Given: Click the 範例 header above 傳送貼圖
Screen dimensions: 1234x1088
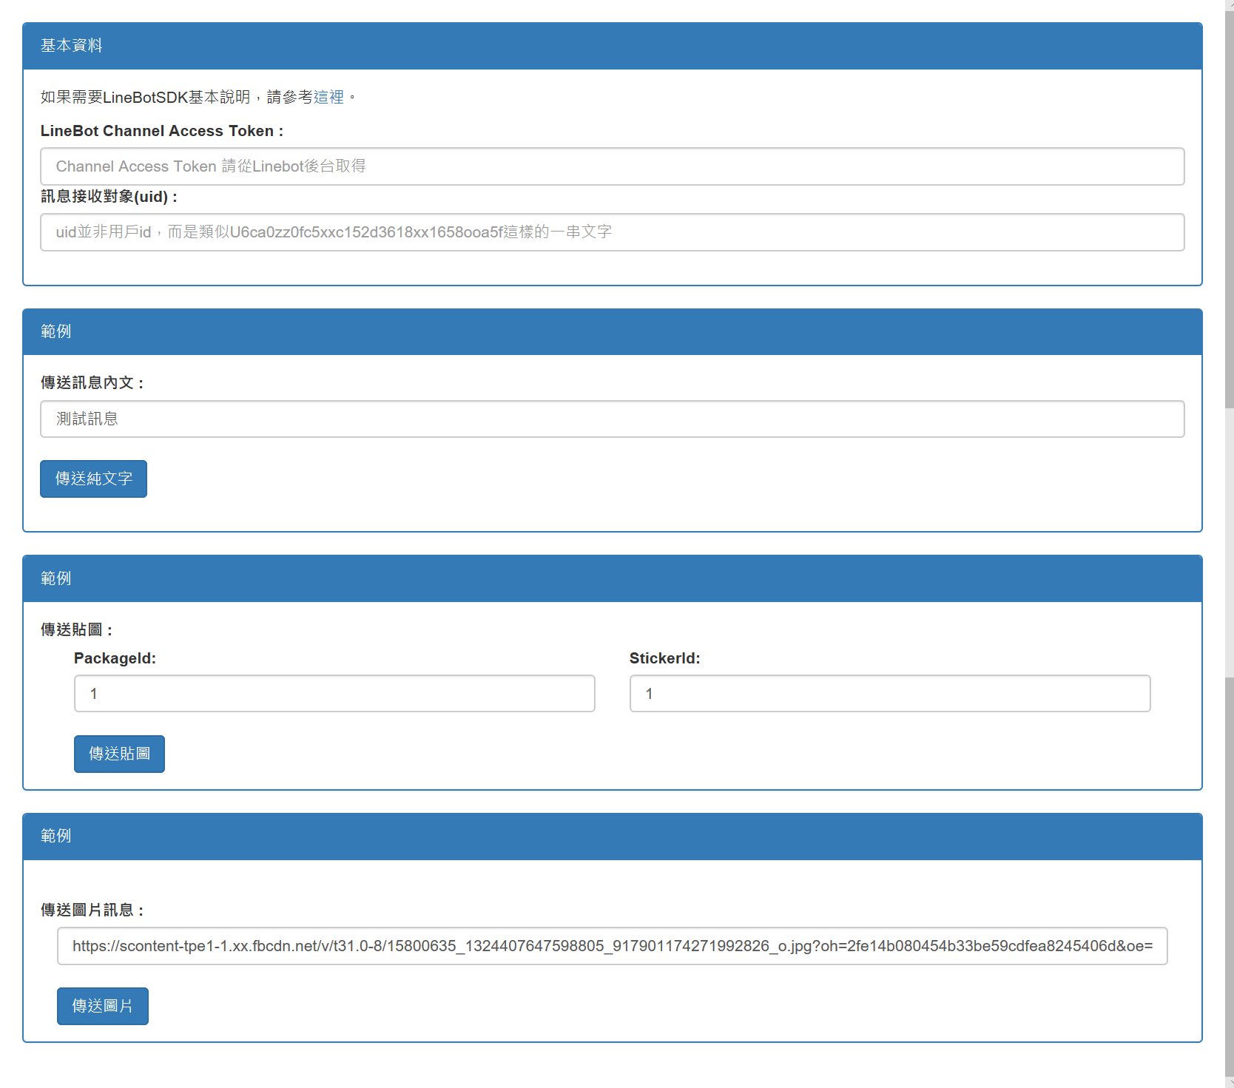Looking at the screenshot, I should pos(55,578).
